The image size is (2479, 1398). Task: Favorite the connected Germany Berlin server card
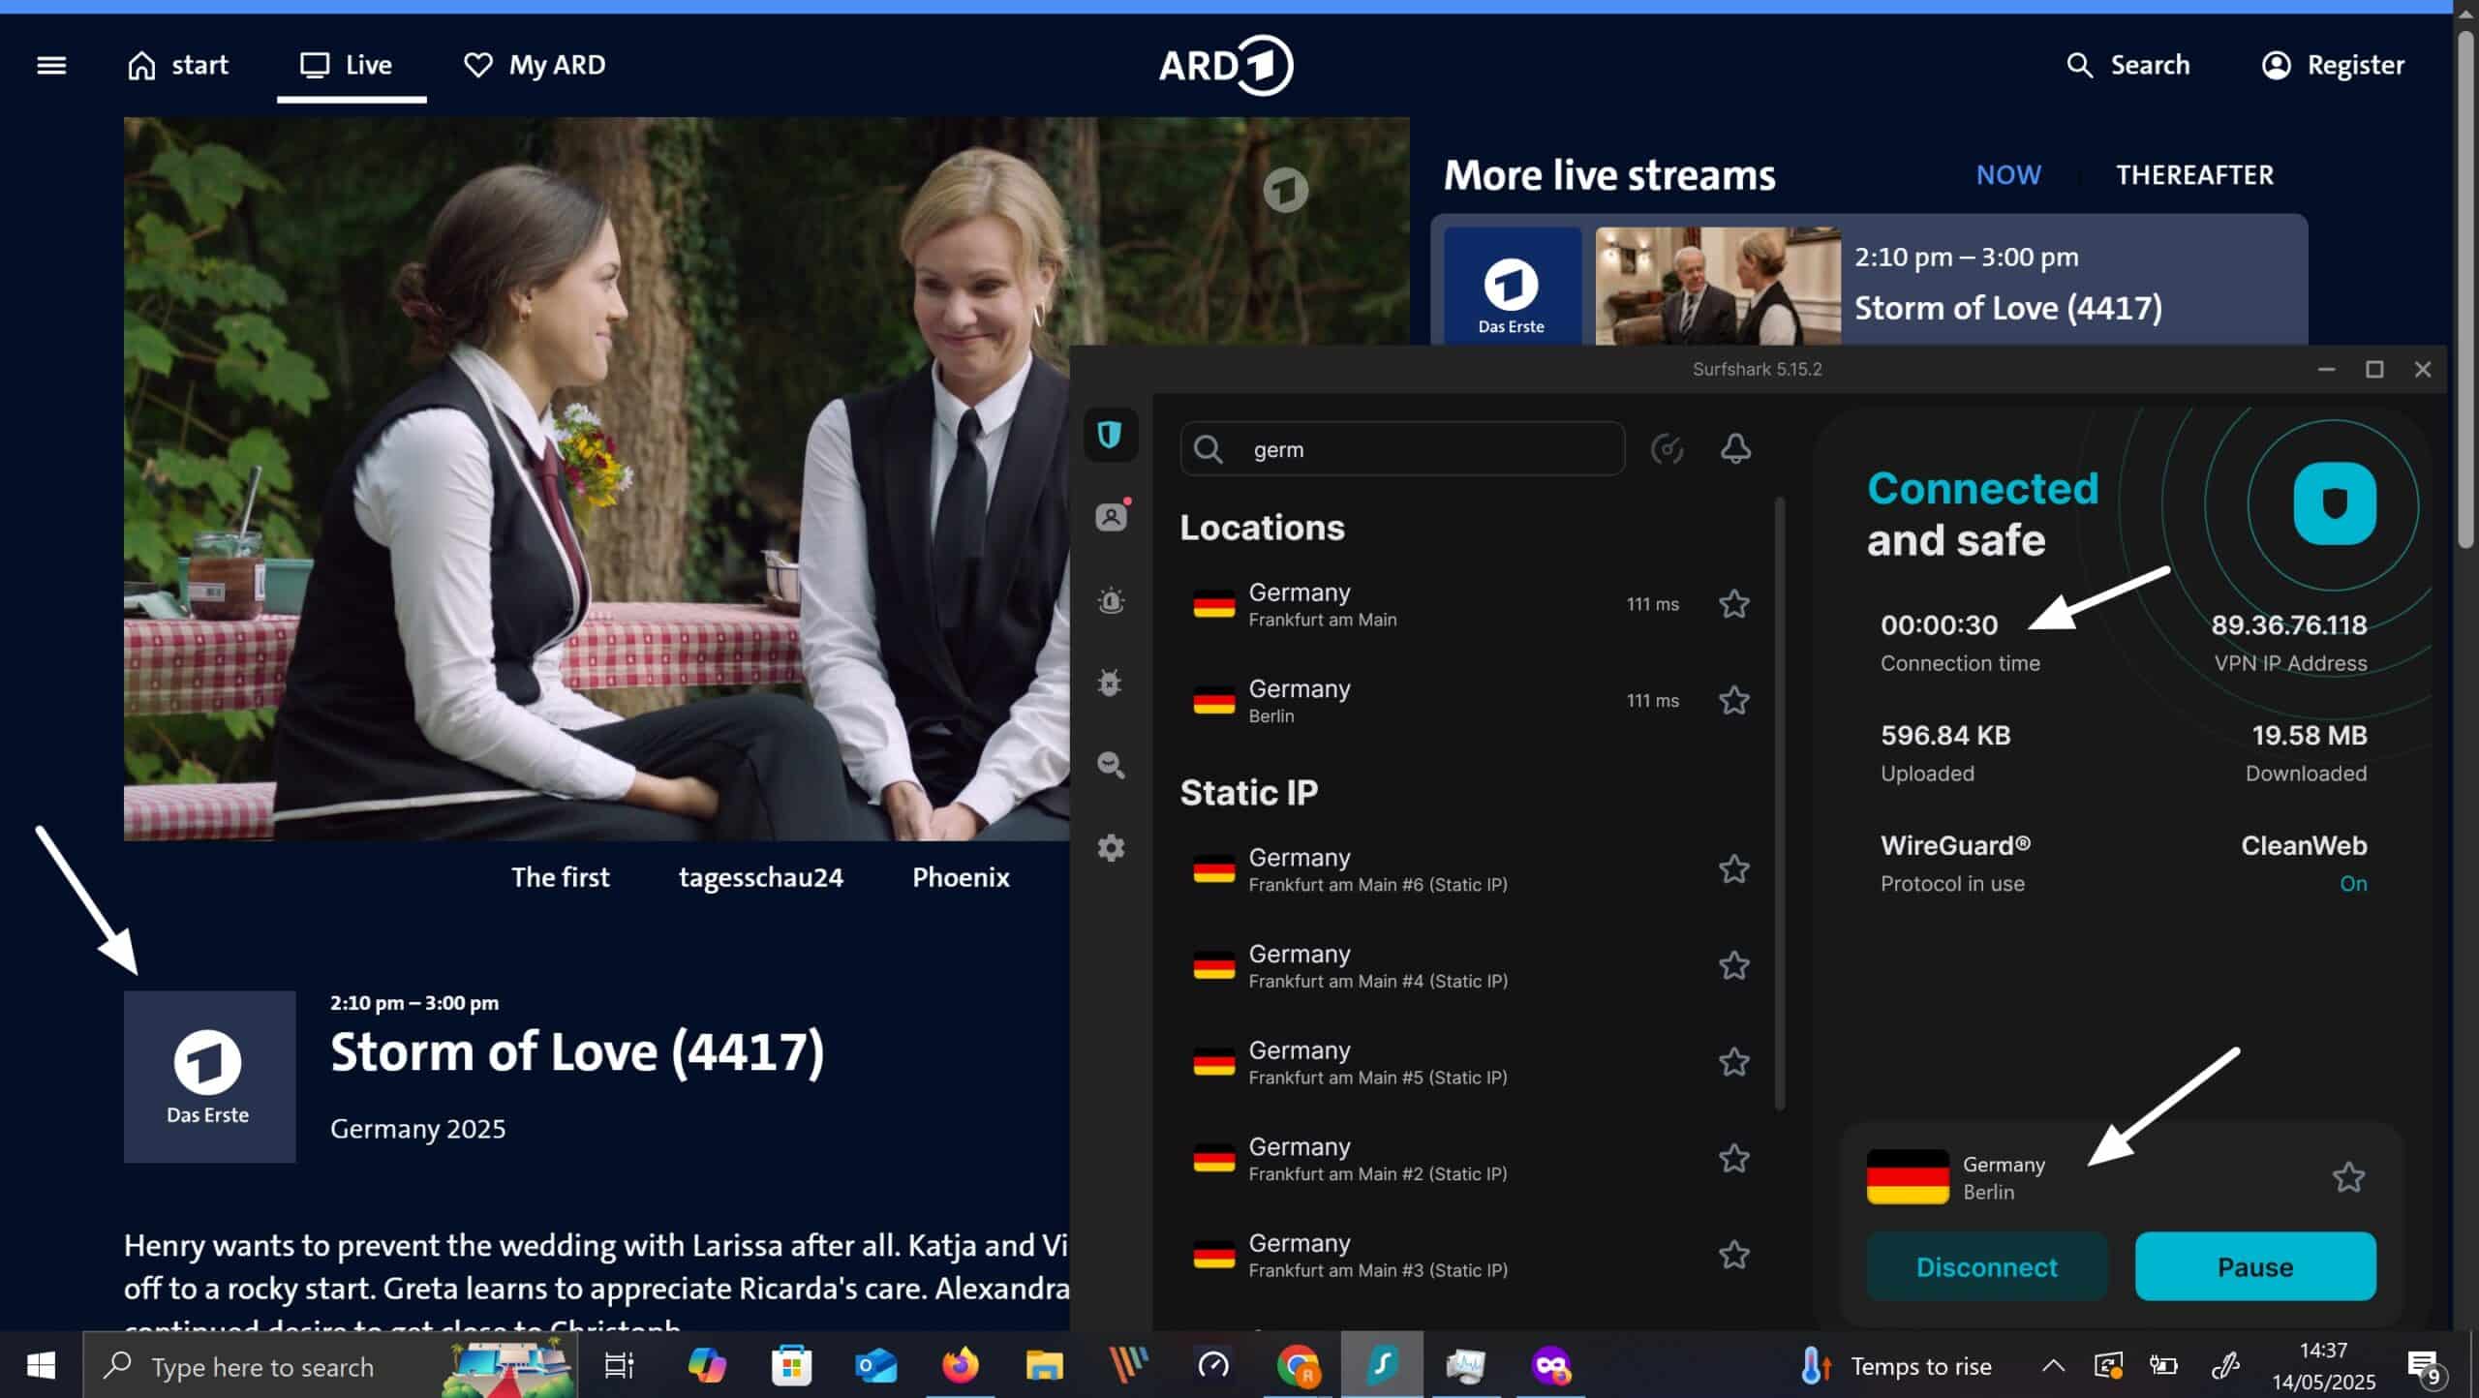[2348, 1177]
